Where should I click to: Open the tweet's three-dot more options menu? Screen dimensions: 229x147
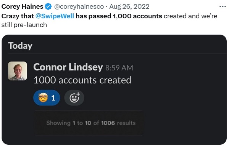(x=223, y=7)
